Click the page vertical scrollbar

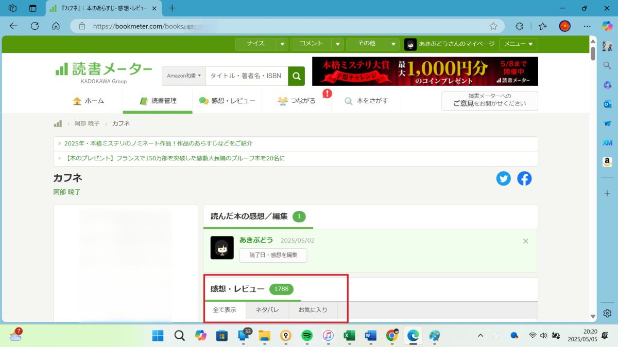coord(593,180)
